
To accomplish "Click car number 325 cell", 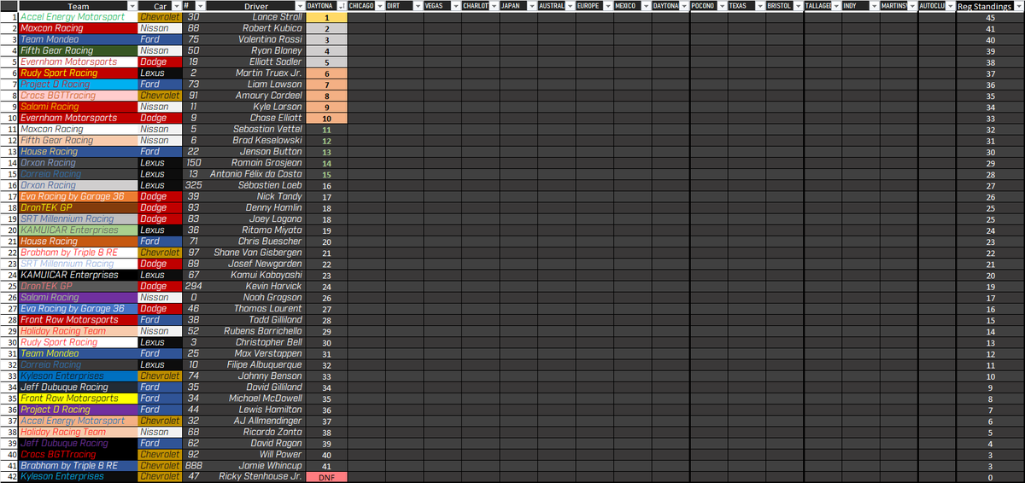I will (194, 185).
